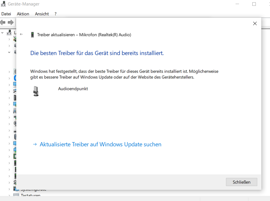
Task: Open the Aktion menu
Action: [23, 14]
